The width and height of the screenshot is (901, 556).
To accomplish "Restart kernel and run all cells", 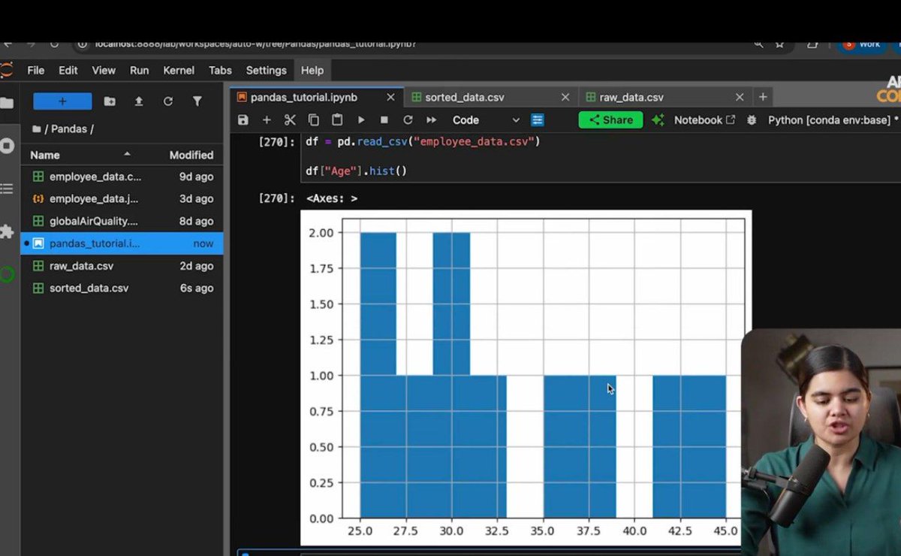I will coord(432,120).
